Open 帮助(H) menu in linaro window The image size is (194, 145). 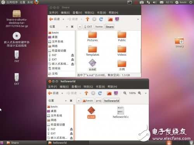coord(113,13)
